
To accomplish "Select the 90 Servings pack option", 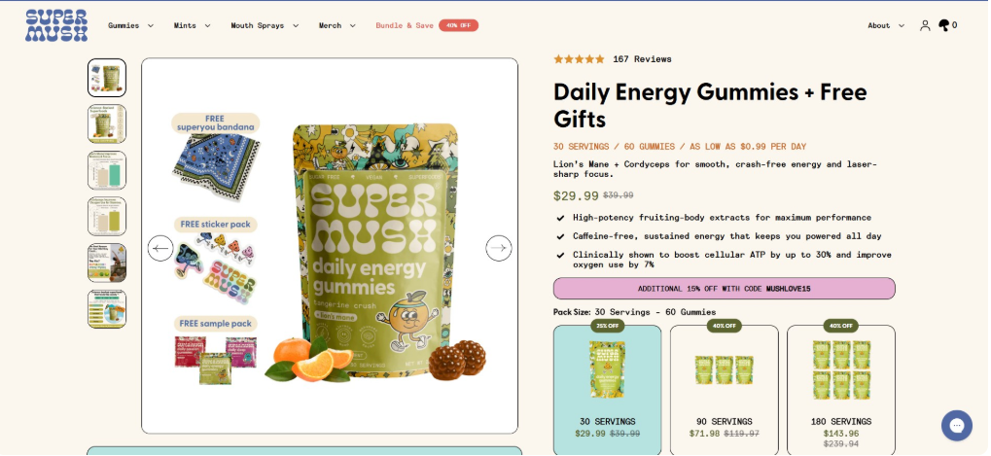I will point(725,390).
